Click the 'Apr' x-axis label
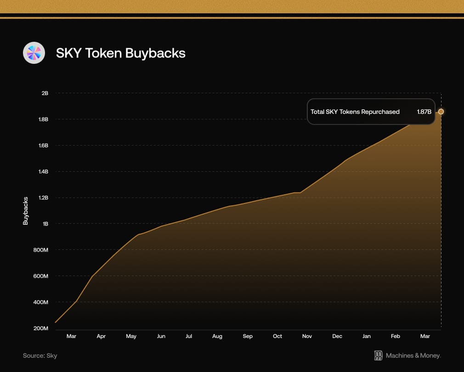Image resolution: width=464 pixels, height=372 pixels. [101, 336]
